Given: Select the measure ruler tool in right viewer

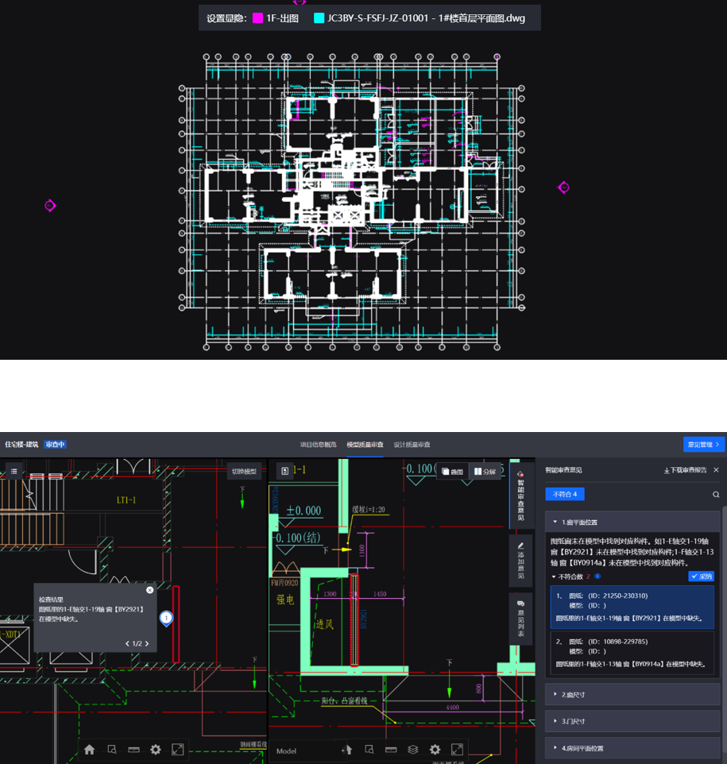Looking at the screenshot, I should pyautogui.click(x=391, y=750).
